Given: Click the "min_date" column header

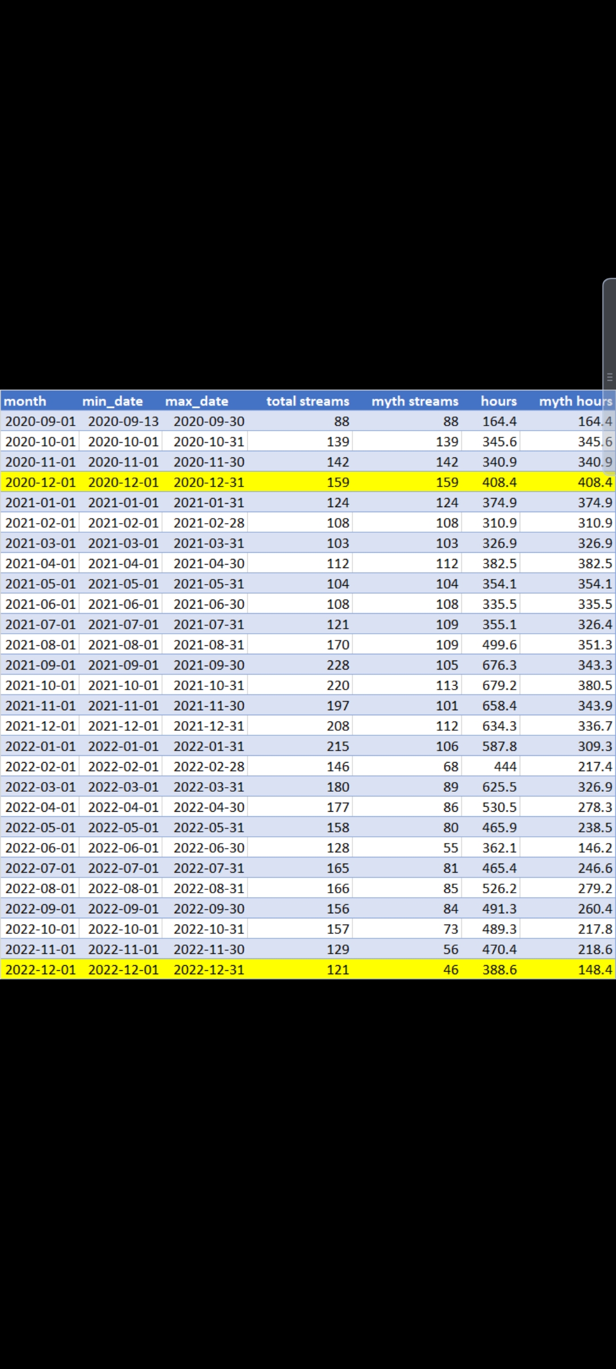Looking at the screenshot, I should coord(112,401).
